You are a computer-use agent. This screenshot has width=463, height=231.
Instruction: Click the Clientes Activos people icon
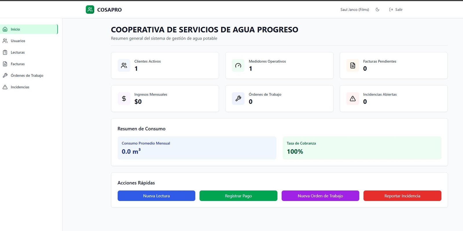click(x=124, y=66)
